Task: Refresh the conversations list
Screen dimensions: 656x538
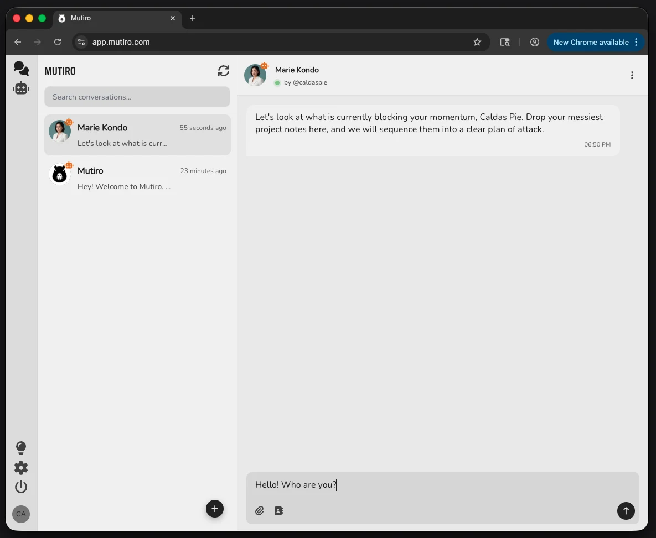Action: click(224, 71)
